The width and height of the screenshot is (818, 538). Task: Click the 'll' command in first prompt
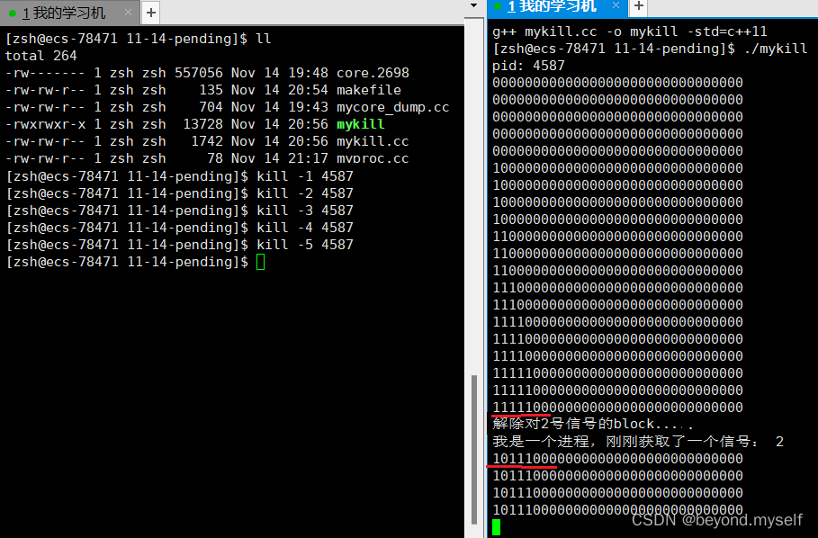tap(264, 39)
